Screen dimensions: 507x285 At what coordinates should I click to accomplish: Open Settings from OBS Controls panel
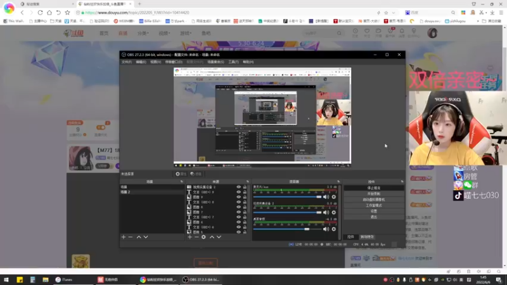pos(374,211)
